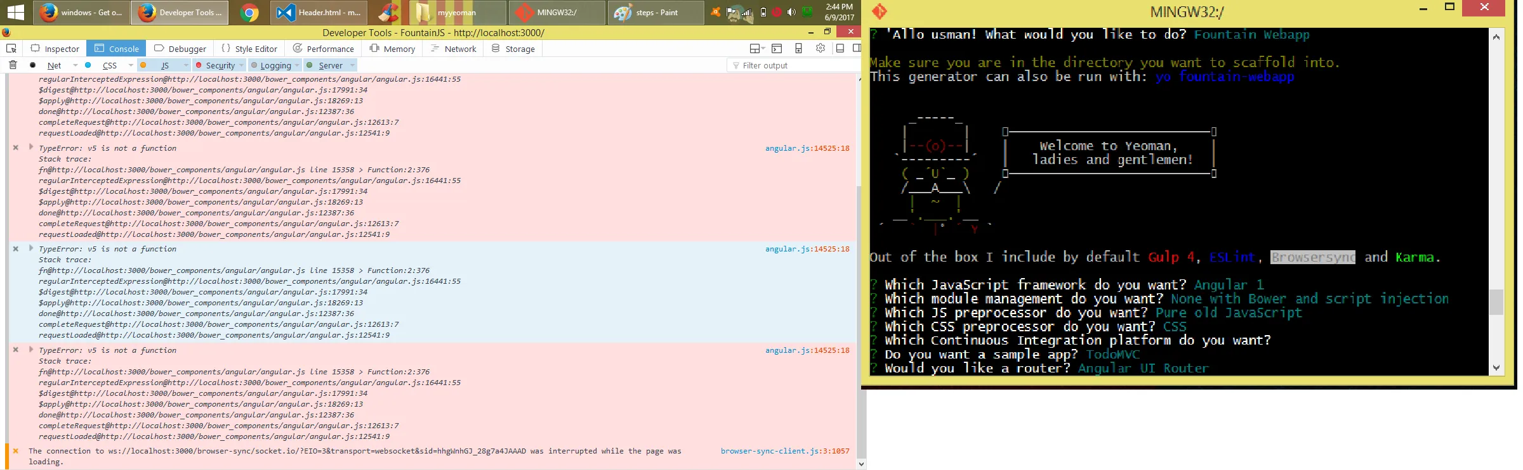Clear the console output with trash icon
This screenshot has width=1523, height=470.
point(13,65)
